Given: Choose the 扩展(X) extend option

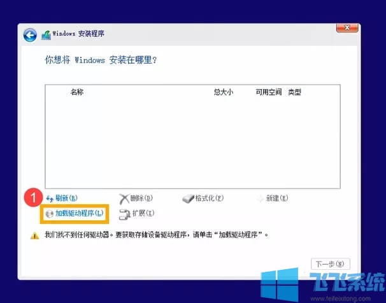Looking at the screenshot, I should 143,213.
